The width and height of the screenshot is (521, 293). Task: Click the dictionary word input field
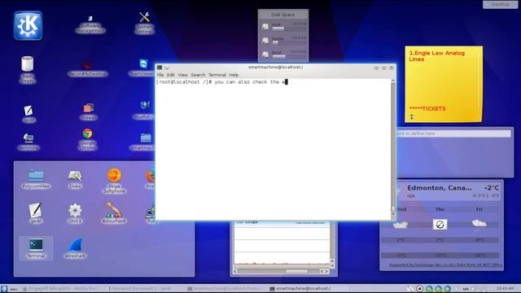pos(453,133)
